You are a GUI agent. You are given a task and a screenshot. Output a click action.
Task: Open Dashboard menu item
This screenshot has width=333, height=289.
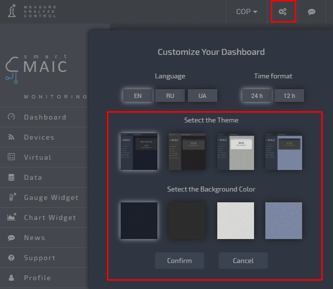44,117
